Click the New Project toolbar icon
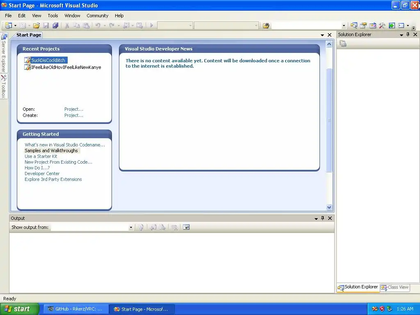Image resolution: width=420 pixels, height=315 pixels. pyautogui.click(x=9, y=25)
